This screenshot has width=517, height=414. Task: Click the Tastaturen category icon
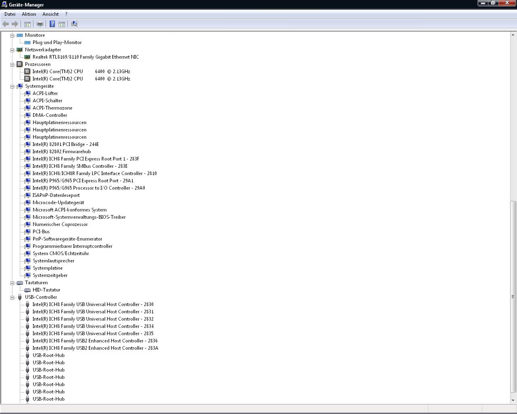click(20, 283)
